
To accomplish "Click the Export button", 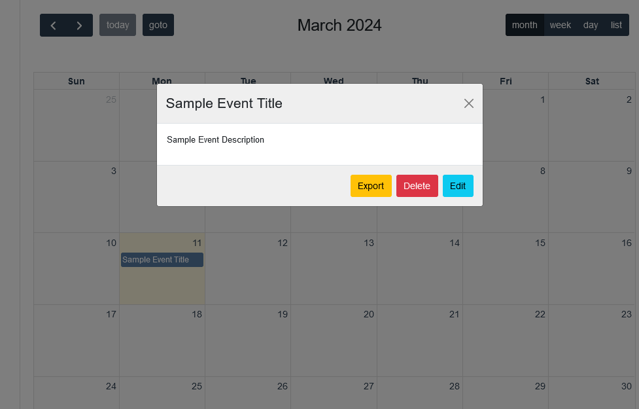I will pyautogui.click(x=371, y=186).
